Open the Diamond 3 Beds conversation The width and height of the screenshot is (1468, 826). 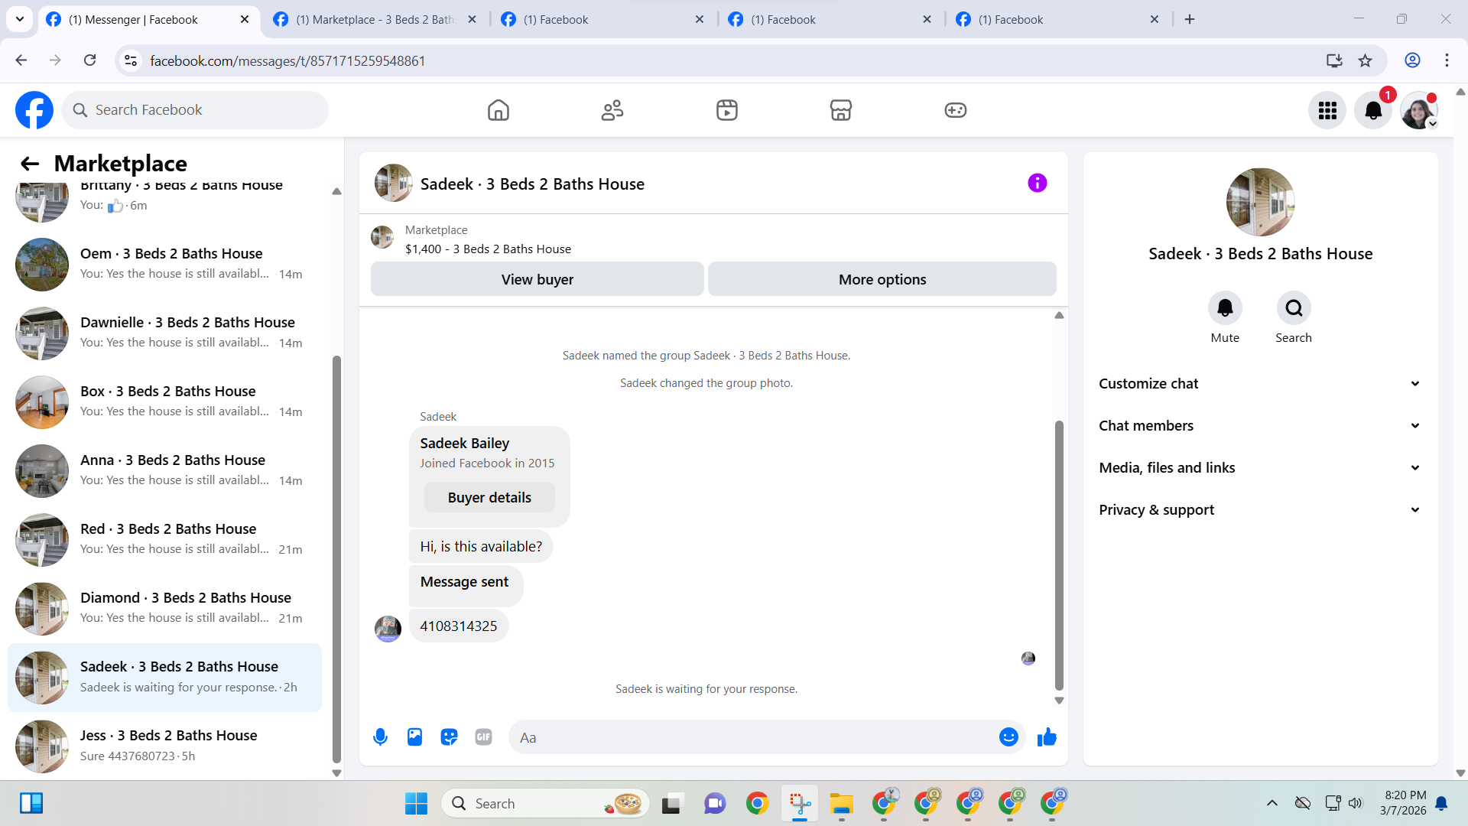tap(164, 609)
